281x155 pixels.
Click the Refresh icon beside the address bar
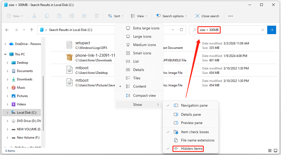[x=181, y=30]
